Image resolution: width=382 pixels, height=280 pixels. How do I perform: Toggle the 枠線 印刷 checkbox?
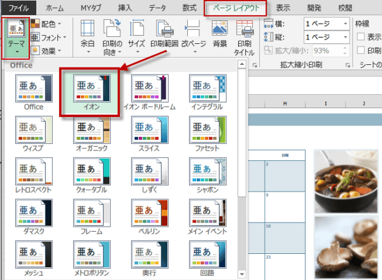pyautogui.click(x=361, y=50)
